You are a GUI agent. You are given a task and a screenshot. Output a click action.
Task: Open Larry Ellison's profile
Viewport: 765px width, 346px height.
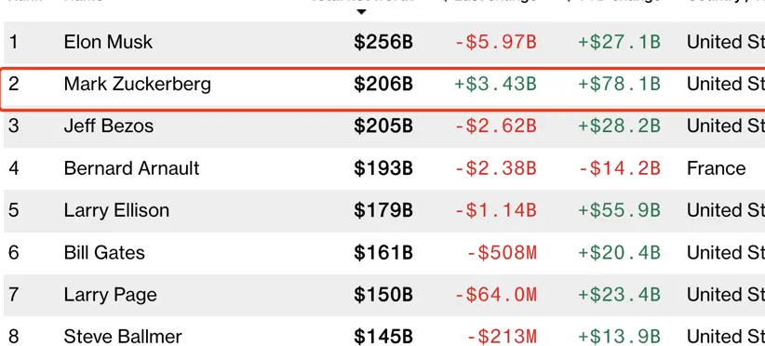pyautogui.click(x=116, y=210)
